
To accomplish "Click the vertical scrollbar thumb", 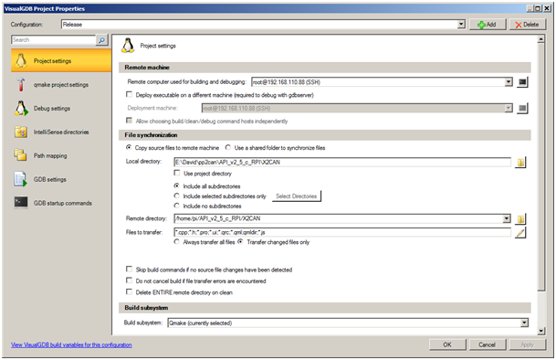I will (x=541, y=167).
